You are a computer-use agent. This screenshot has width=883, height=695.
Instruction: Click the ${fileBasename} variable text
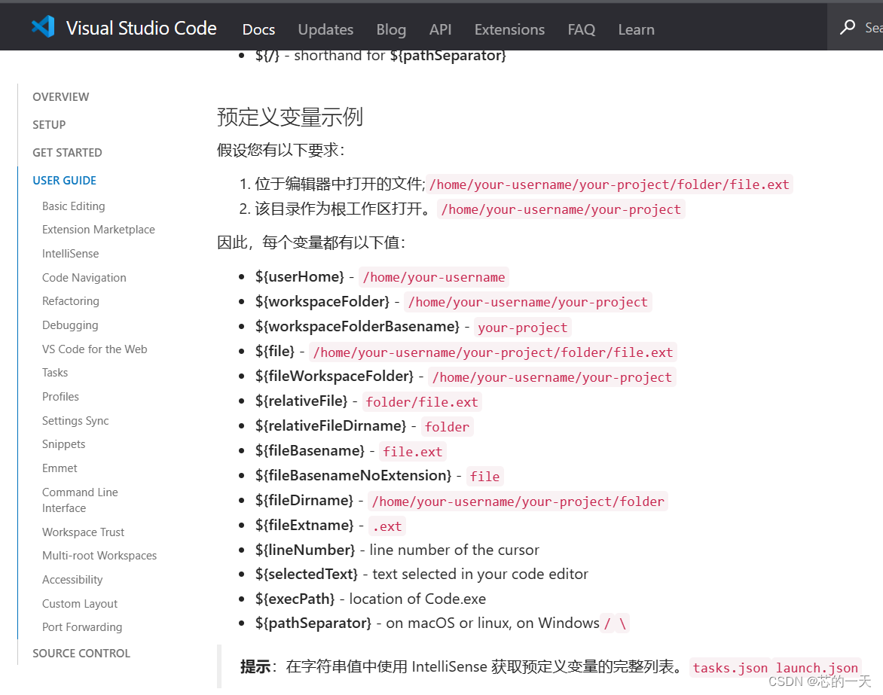tap(310, 450)
